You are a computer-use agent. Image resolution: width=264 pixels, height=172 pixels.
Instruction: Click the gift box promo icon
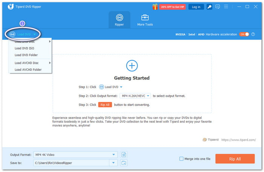pos(155,7)
